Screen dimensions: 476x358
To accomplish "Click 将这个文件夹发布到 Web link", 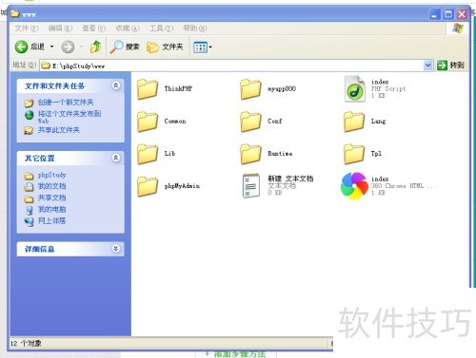I will click(69, 117).
